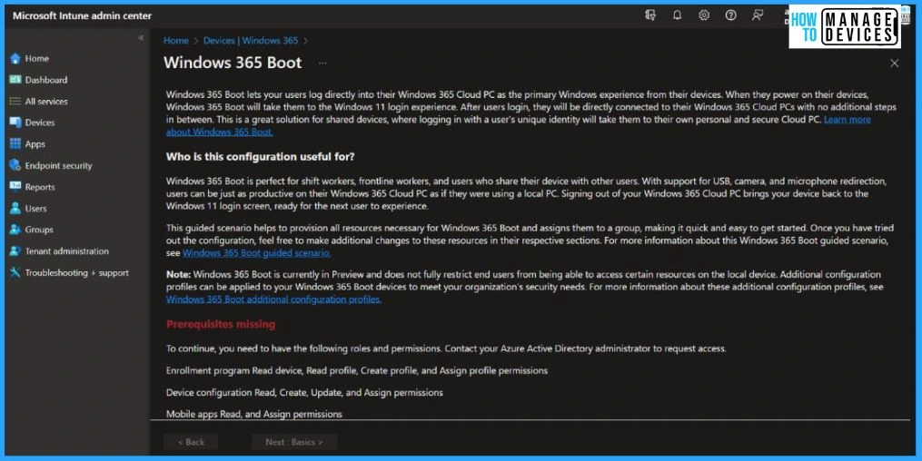Click the Microsoft Intune admin center title
This screenshot has width=922, height=461.
(x=83, y=15)
